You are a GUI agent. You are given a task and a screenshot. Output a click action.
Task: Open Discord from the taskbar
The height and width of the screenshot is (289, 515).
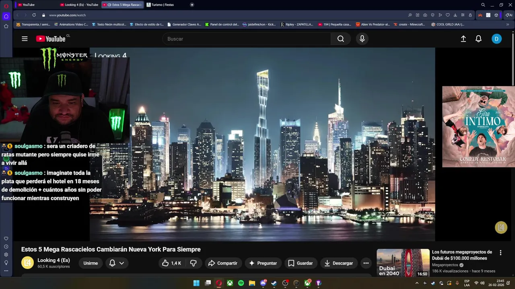(263, 283)
